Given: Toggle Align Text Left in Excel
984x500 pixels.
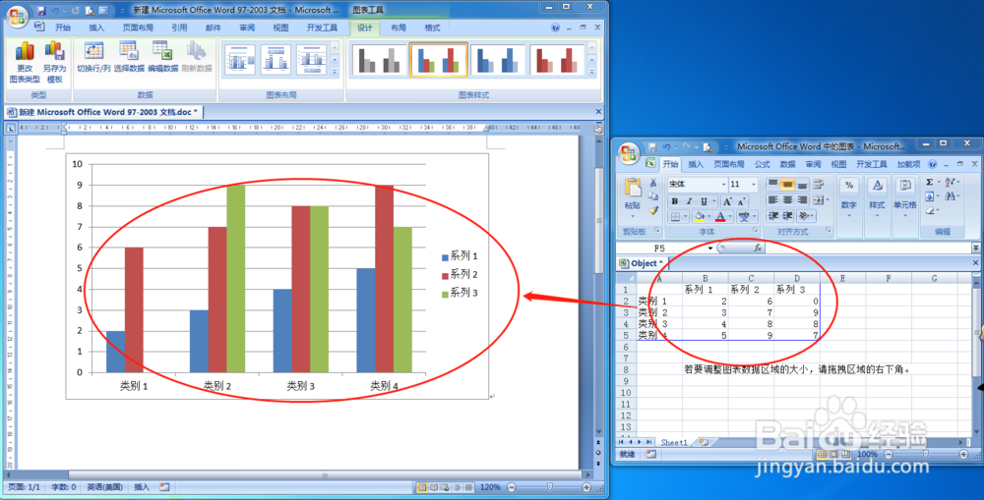Looking at the screenshot, I should [x=773, y=199].
